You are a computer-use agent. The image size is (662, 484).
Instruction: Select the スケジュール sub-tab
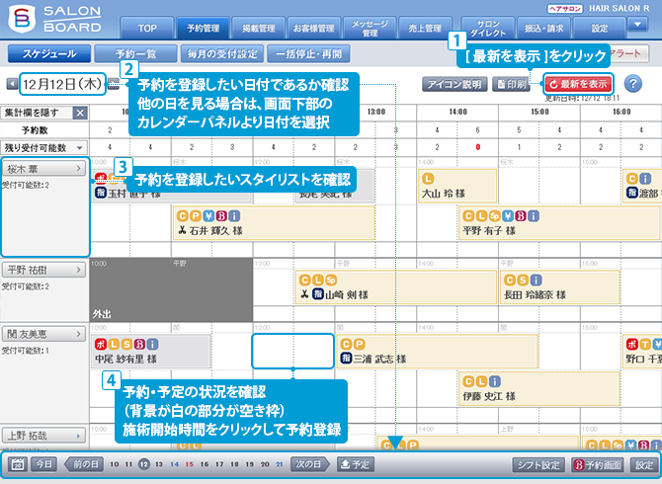49,54
